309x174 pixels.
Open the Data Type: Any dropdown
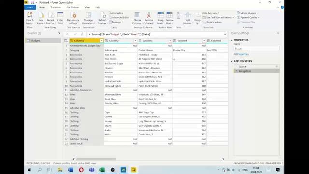211,13
